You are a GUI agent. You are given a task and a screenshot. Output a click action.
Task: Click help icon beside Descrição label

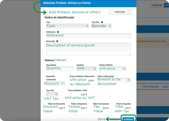57,41
